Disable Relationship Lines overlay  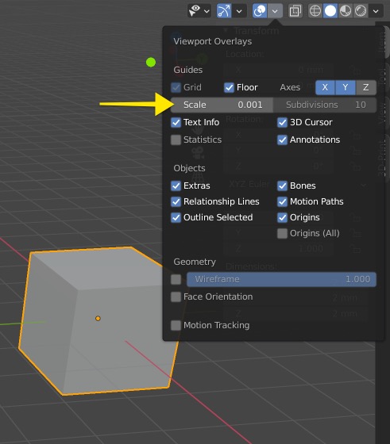176,201
